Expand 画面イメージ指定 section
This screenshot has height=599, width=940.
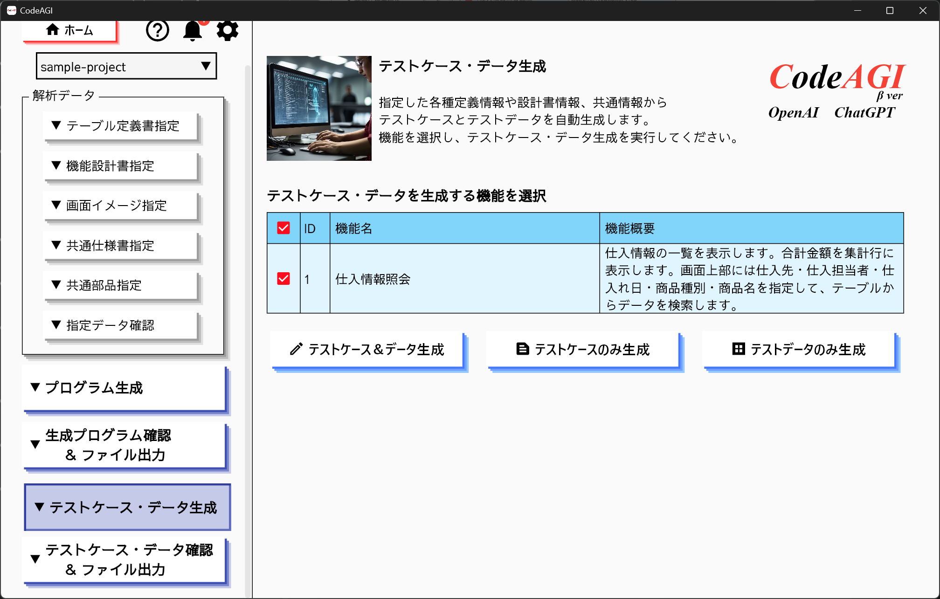[x=120, y=206]
